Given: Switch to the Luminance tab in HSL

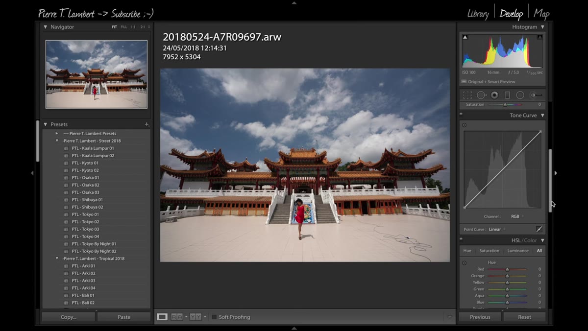Looking at the screenshot, I should [517, 251].
